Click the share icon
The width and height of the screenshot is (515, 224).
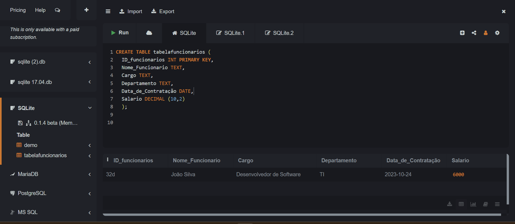pos(474,33)
